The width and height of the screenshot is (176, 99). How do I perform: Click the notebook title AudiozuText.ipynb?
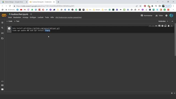tap(20, 14)
